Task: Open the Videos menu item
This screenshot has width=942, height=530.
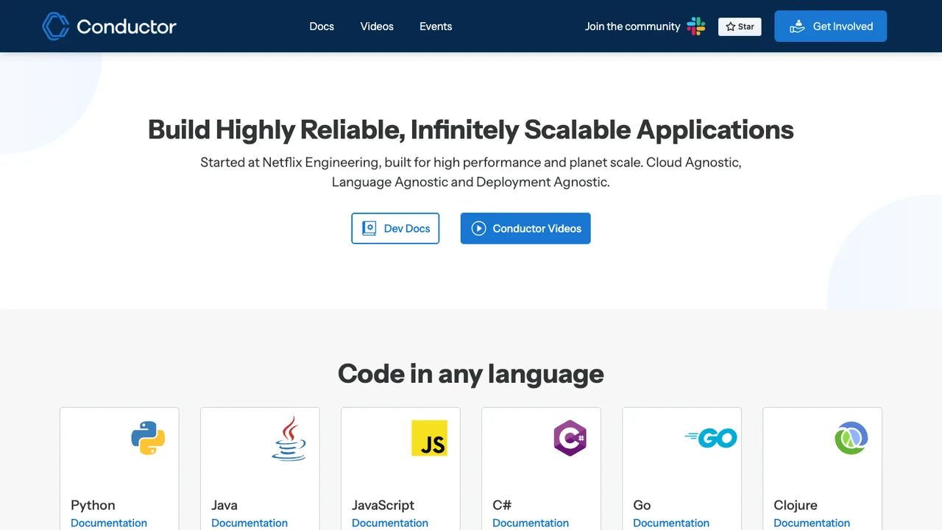Action: pyautogui.click(x=377, y=26)
